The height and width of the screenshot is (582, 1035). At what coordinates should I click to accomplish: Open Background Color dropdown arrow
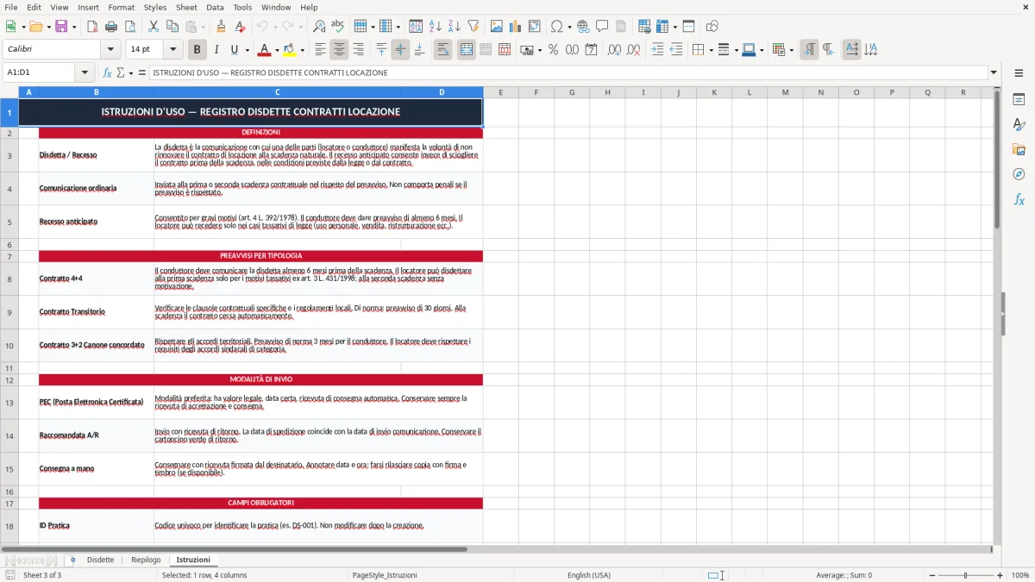[x=302, y=50]
